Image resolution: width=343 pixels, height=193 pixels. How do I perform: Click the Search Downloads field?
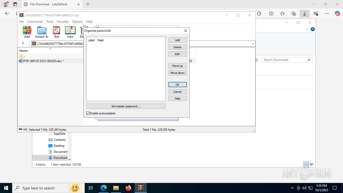click(287, 60)
